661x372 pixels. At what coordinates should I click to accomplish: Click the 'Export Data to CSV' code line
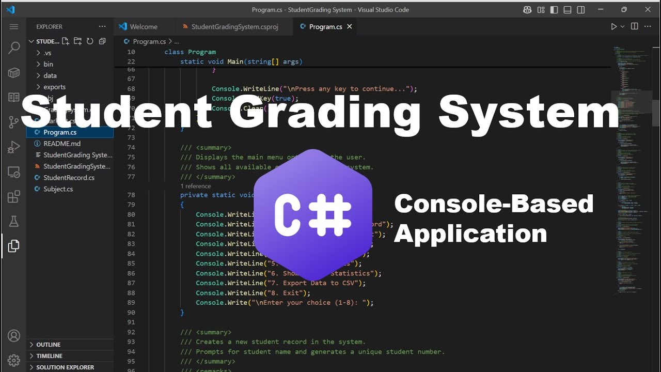pos(280,283)
